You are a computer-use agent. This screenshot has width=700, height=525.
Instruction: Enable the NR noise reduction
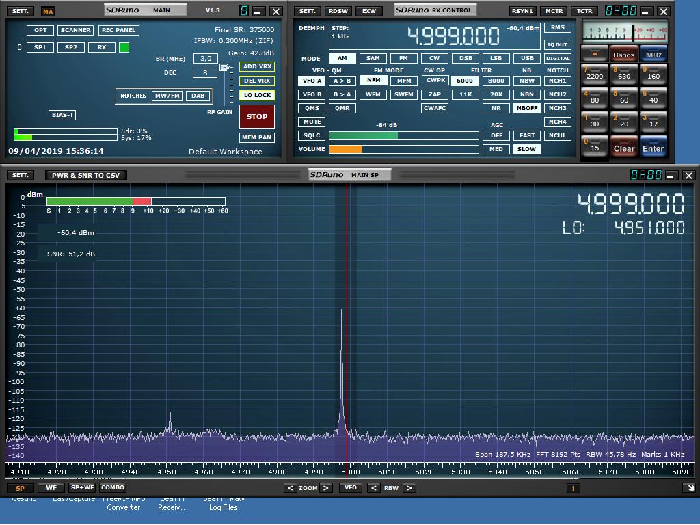[x=496, y=108]
